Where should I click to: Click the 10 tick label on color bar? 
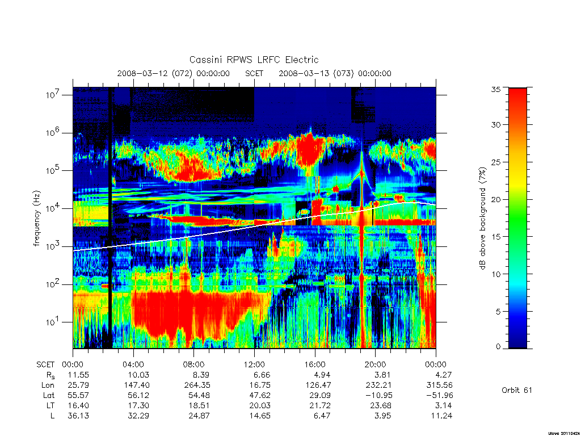click(x=496, y=274)
